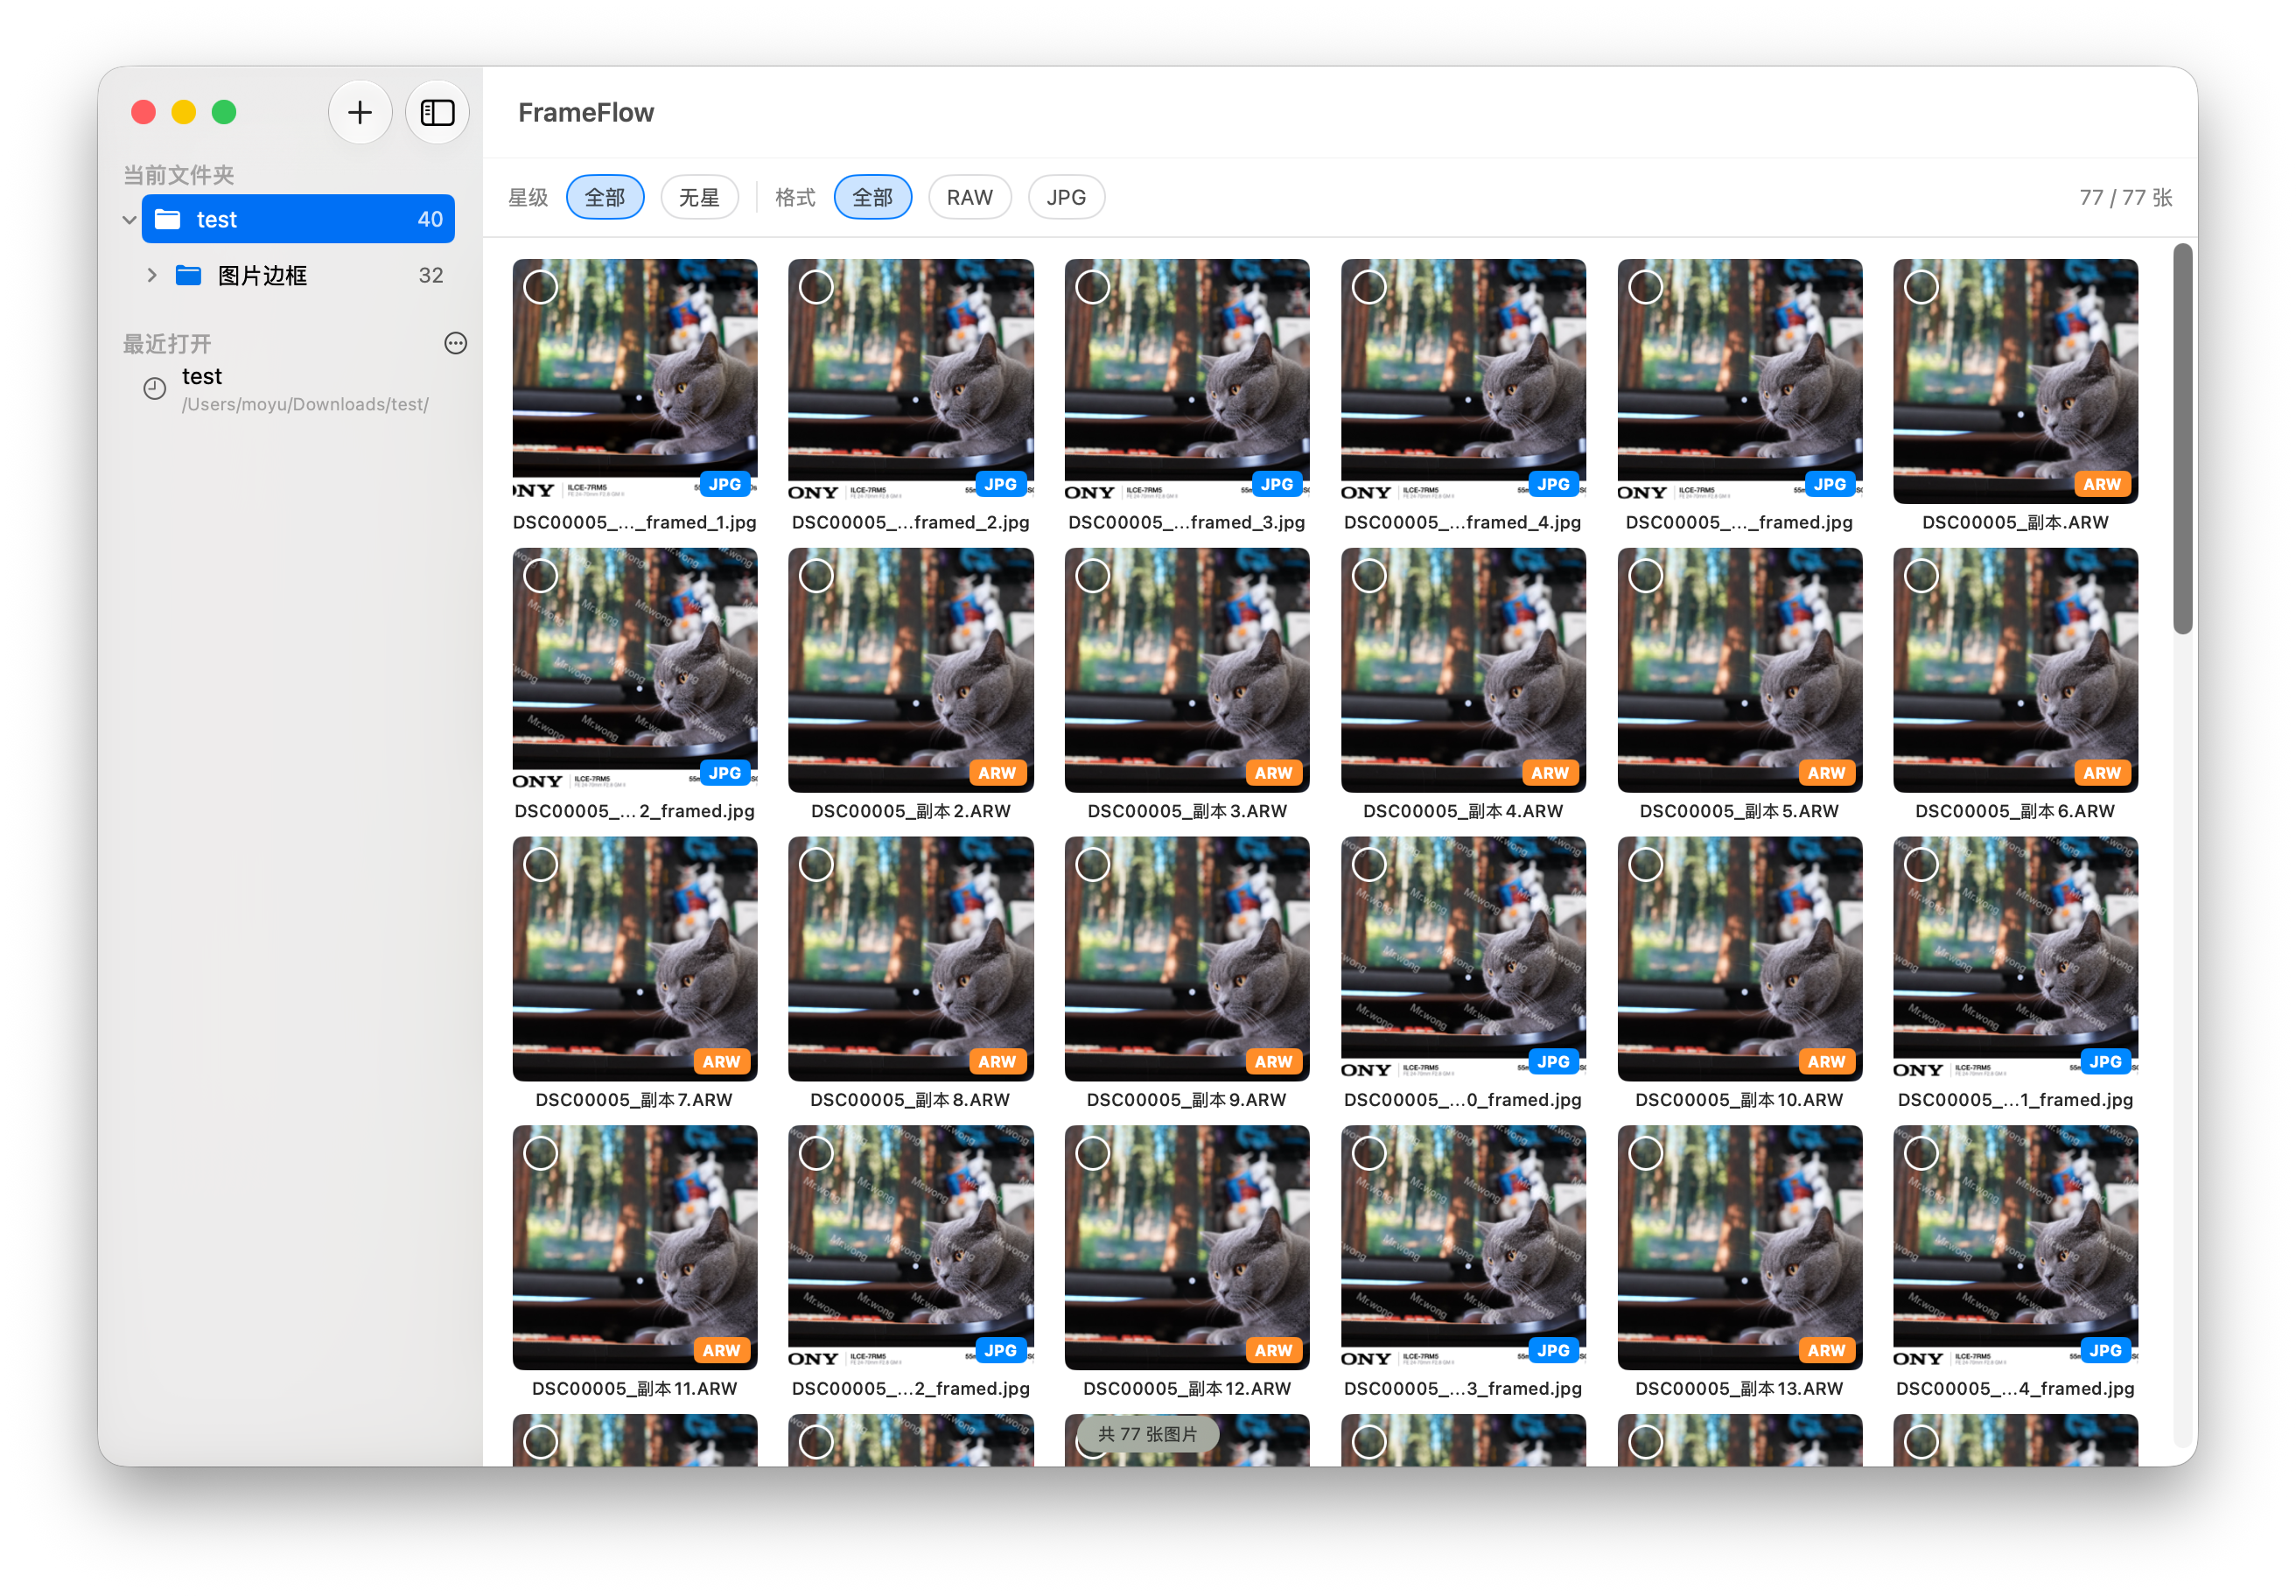
Task: Click the 图片边框 folder icon
Action: click(188, 275)
